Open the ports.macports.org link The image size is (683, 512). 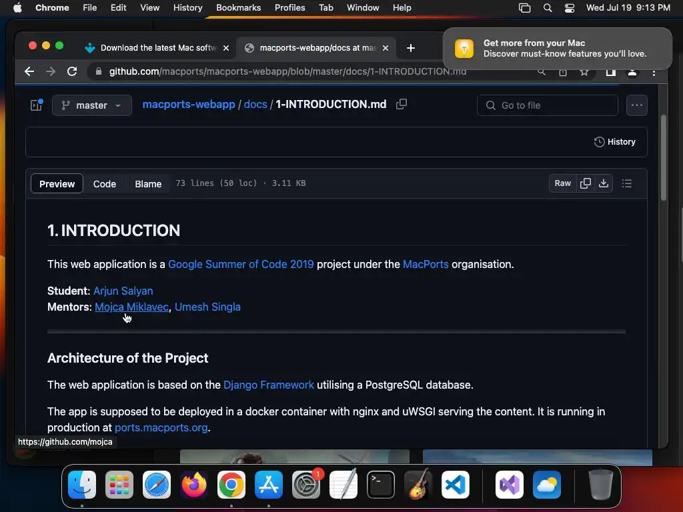coord(161,427)
